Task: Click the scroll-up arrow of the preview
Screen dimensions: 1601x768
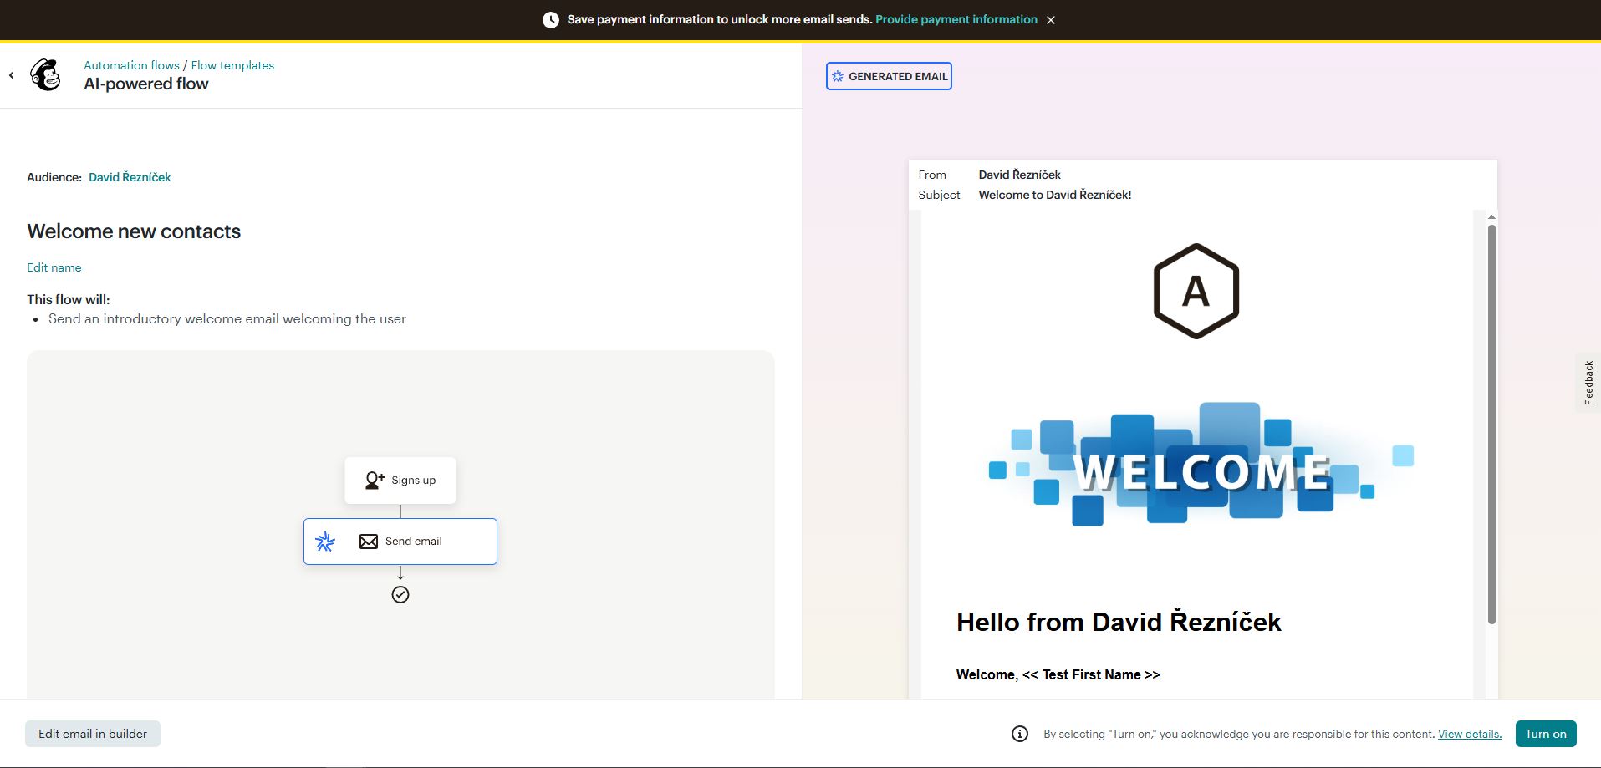Action: 1491,217
